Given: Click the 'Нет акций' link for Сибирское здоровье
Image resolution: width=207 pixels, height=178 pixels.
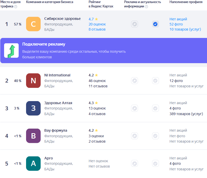Looking at the screenshot, I should 178,19.
